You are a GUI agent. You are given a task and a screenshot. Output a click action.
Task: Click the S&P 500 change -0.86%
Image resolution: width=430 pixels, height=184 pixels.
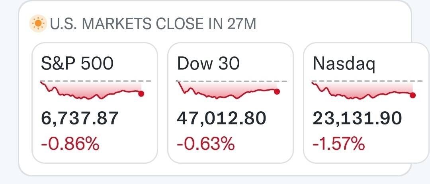coord(70,143)
